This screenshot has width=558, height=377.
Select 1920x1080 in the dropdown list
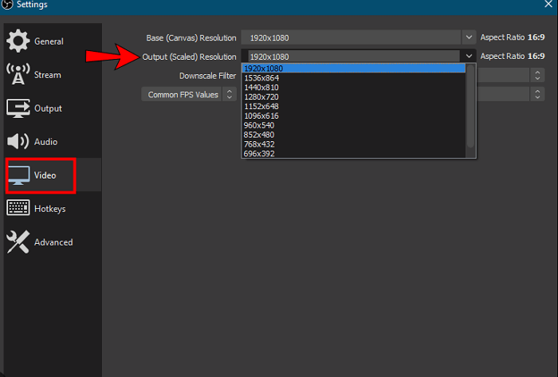pyautogui.click(x=263, y=69)
